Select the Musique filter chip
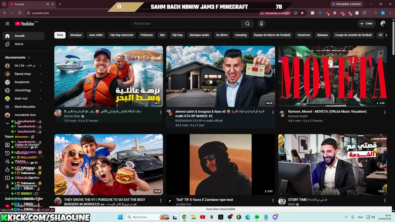Screen dimensions: 395x222 [76, 35]
